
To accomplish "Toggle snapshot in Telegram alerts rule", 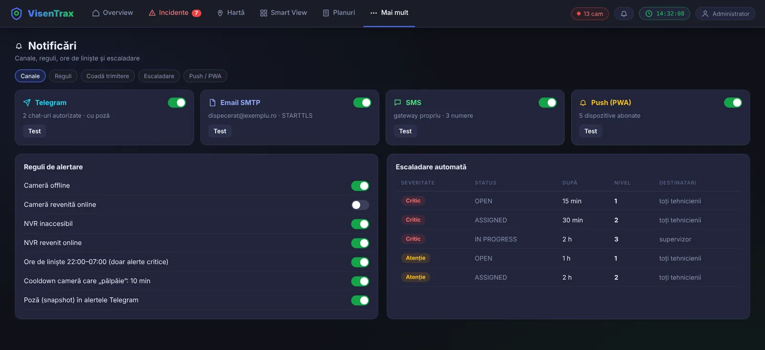I will tap(360, 300).
